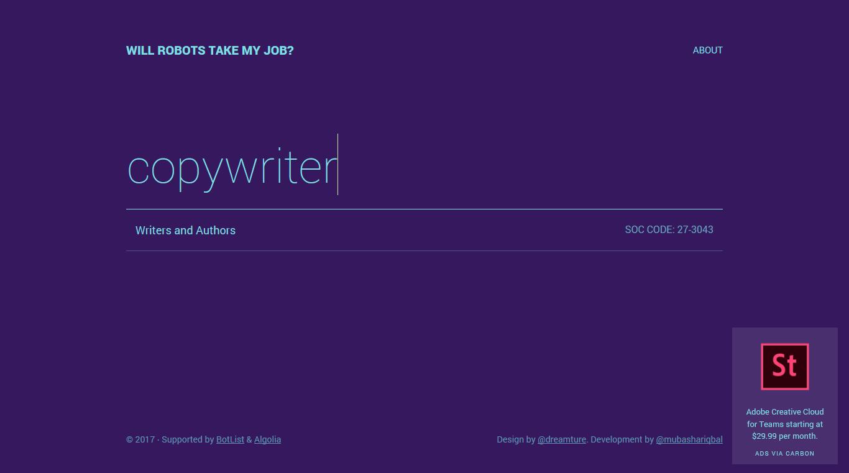Open the ABOUT page
Viewport: 849px width, 473px height.
coord(707,50)
